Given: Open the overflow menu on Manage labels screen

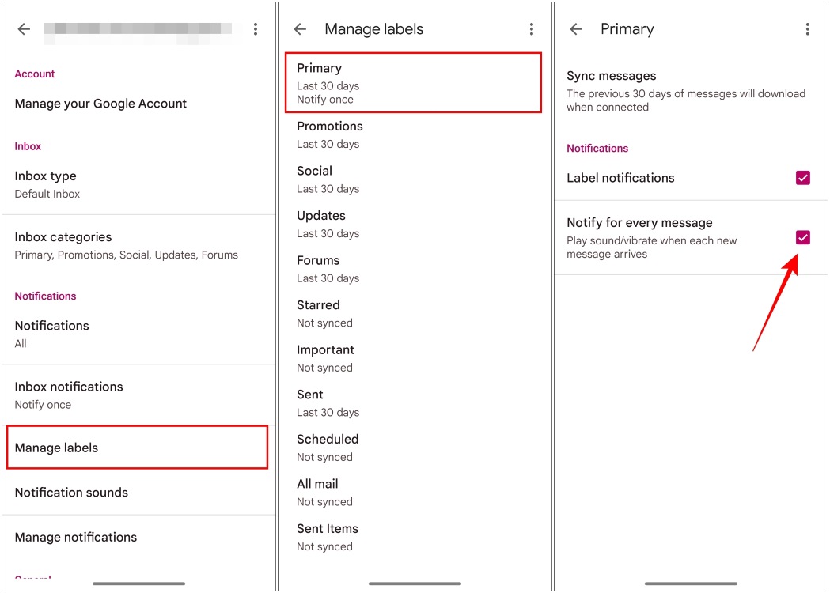Looking at the screenshot, I should (x=532, y=28).
